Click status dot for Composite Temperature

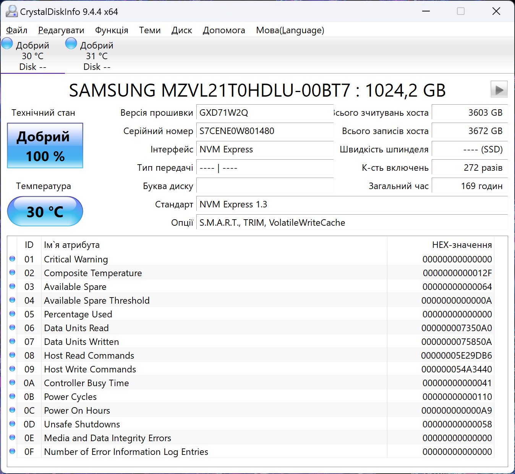(x=12, y=272)
